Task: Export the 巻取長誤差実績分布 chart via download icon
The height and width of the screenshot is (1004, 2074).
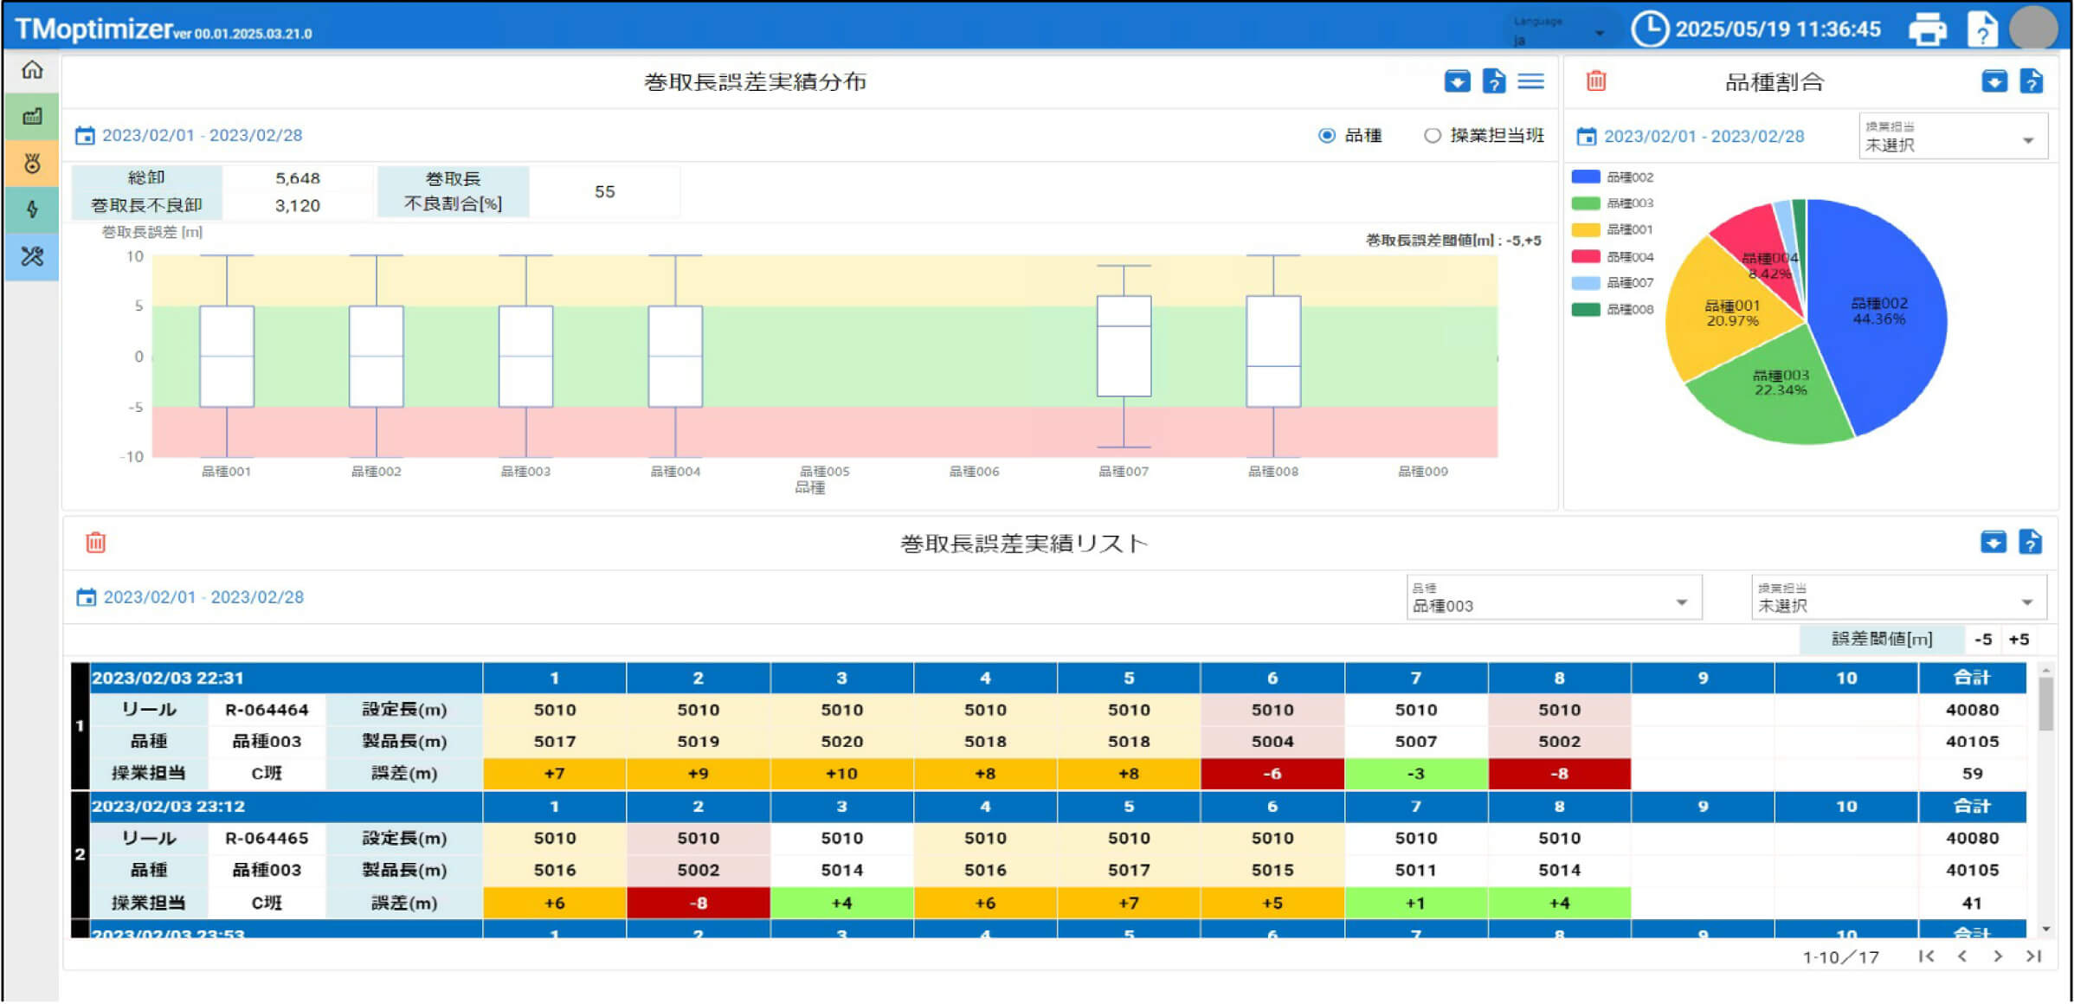Action: pyautogui.click(x=1457, y=80)
